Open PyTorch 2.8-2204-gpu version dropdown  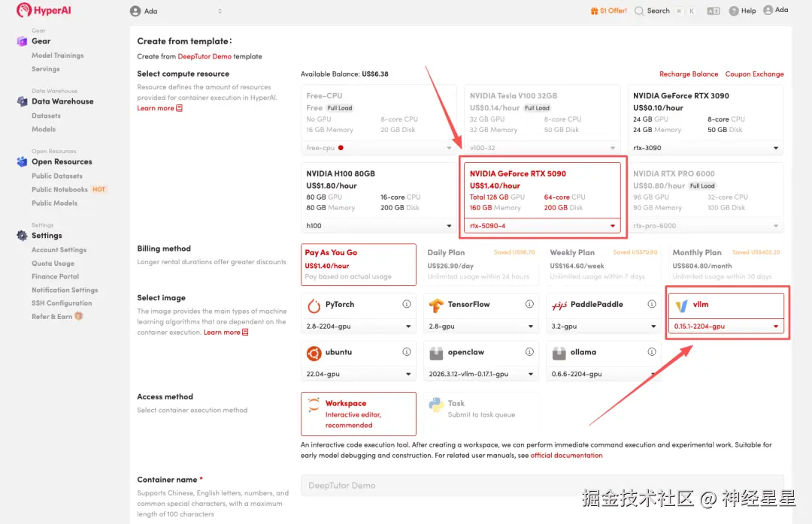tap(359, 327)
